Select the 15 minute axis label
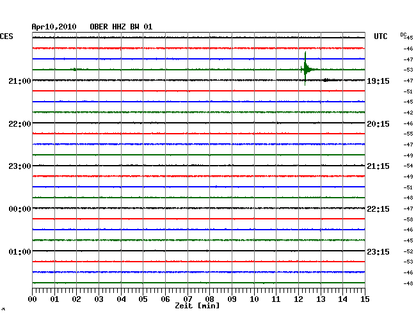 click(365, 299)
